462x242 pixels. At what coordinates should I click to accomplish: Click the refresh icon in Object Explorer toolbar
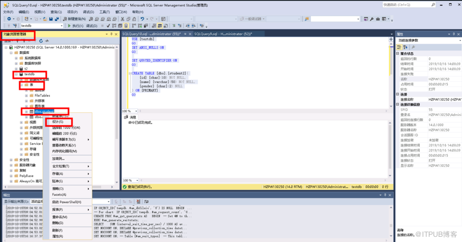click(x=41, y=41)
